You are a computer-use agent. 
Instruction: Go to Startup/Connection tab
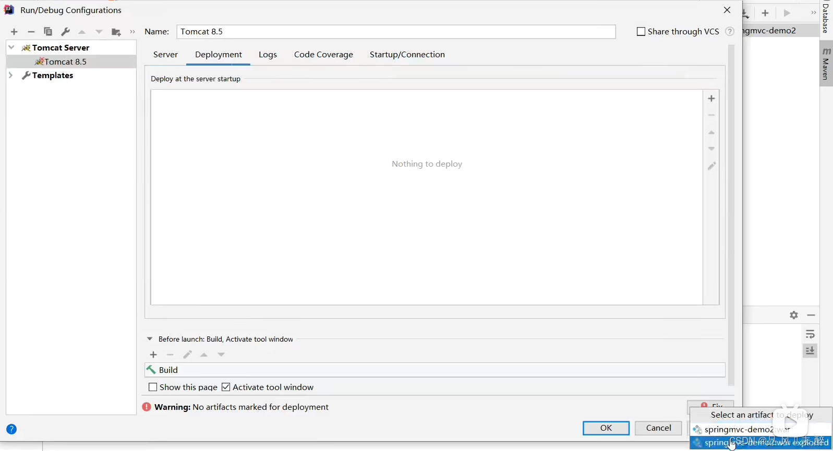point(407,55)
